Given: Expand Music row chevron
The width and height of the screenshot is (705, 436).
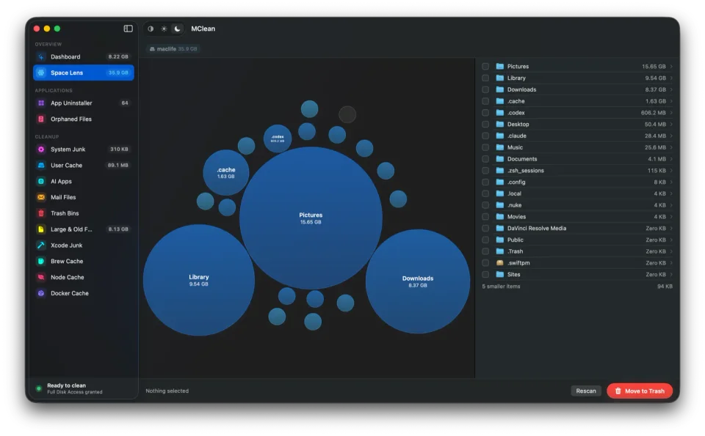Looking at the screenshot, I should coord(671,147).
